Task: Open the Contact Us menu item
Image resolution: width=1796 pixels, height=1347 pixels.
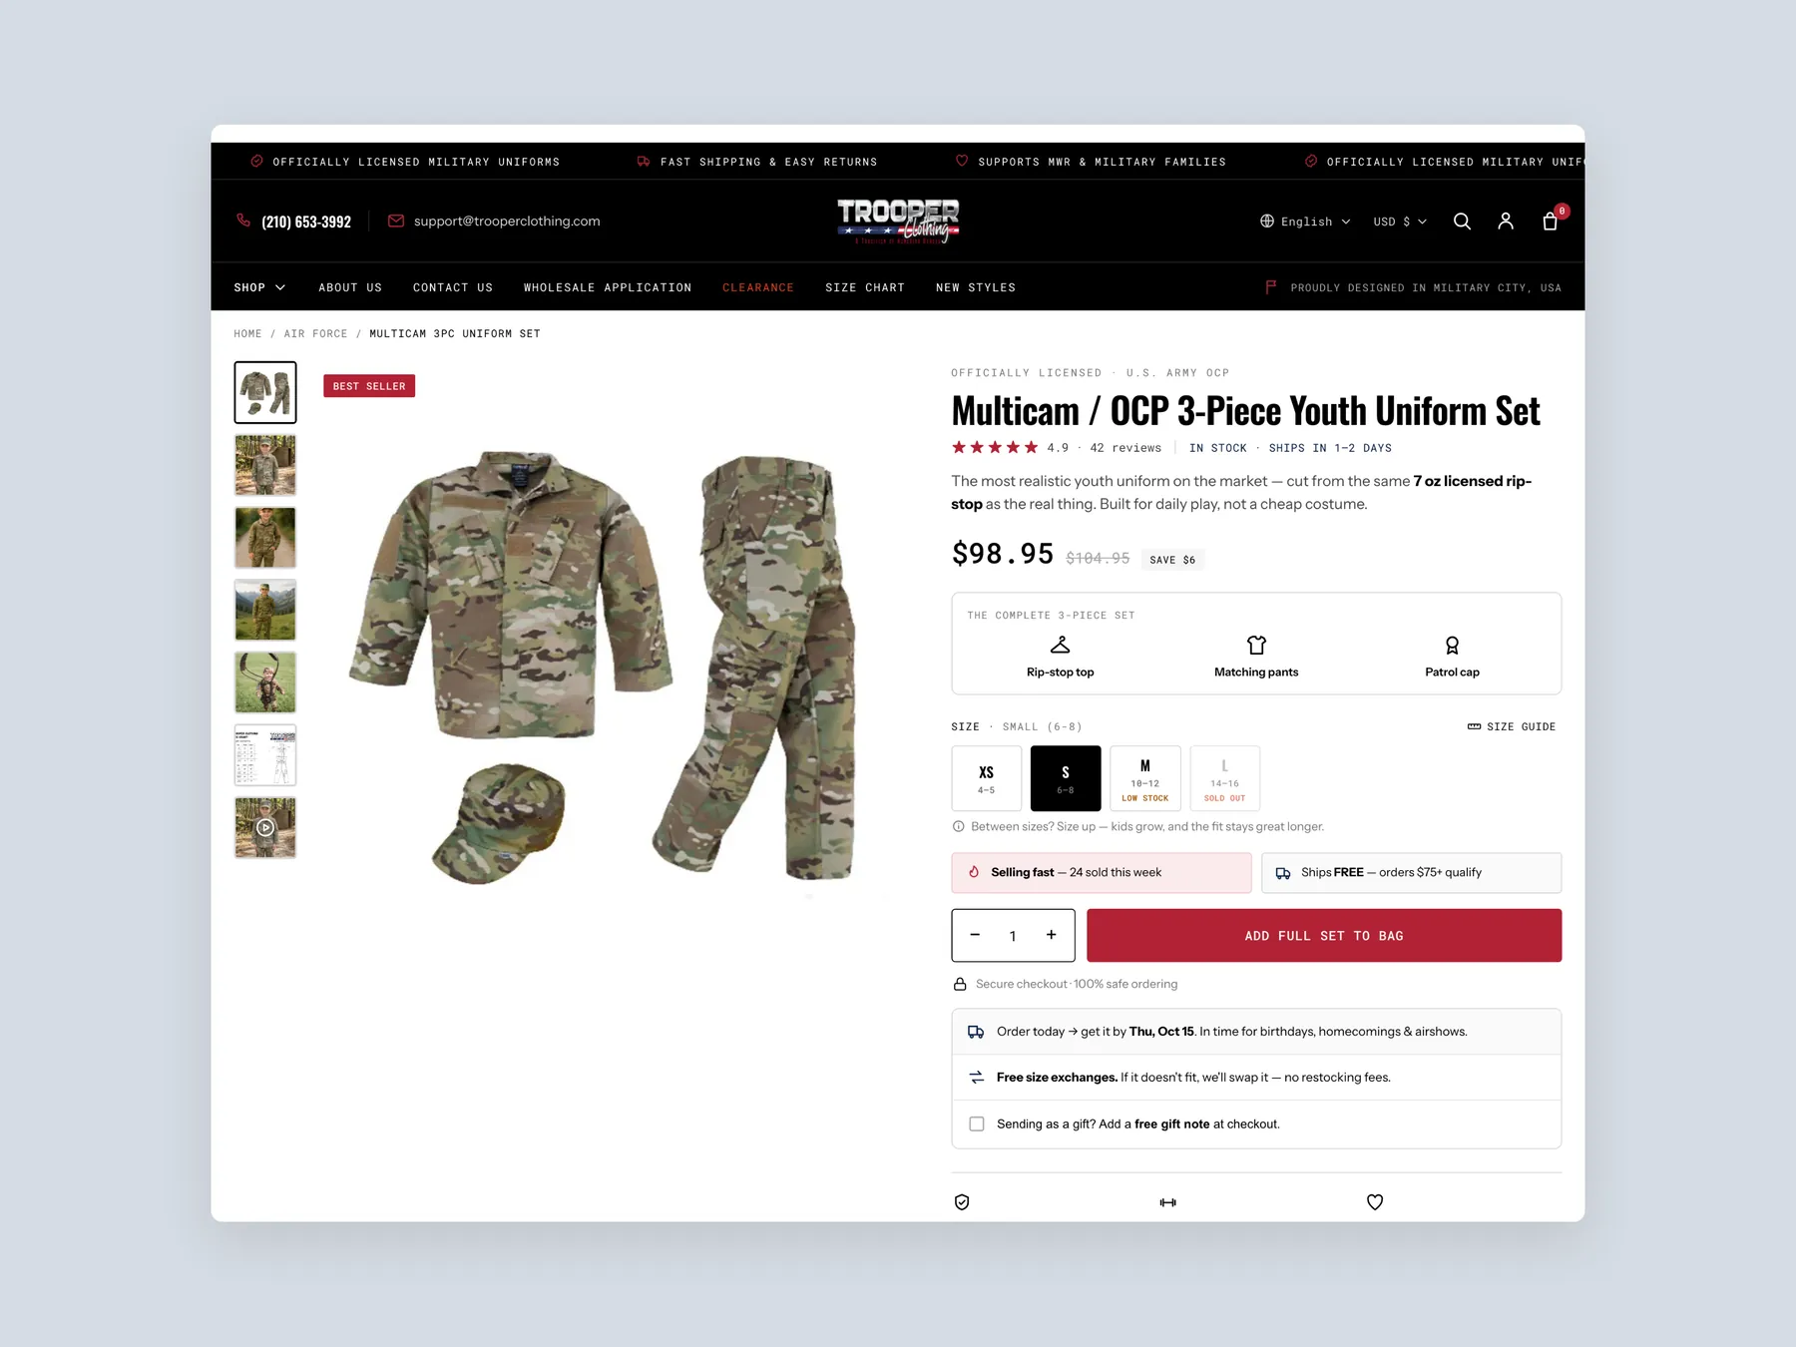Action: click(x=453, y=287)
